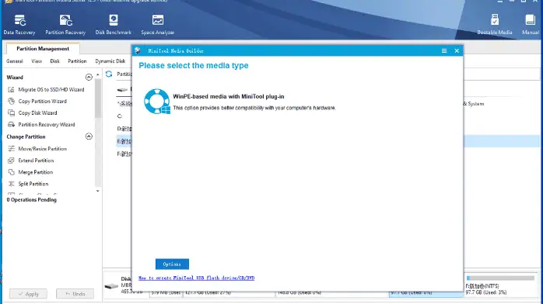Click Copy Partition Wizard label
This screenshot has width=543, height=304.
click(42, 101)
